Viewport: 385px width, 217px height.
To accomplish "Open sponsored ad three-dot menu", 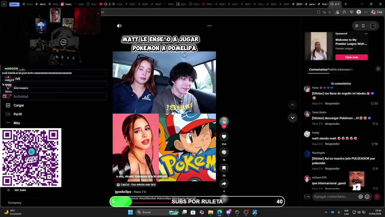I will pos(366,34).
